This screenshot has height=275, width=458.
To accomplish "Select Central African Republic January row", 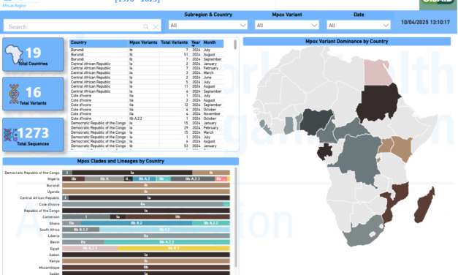I will click(147, 64).
